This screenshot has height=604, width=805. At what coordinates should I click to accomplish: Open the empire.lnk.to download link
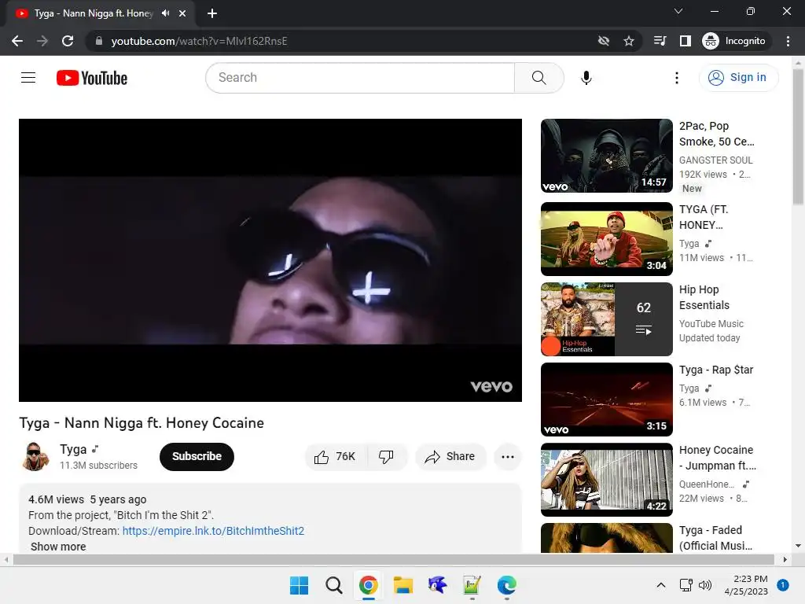213,531
